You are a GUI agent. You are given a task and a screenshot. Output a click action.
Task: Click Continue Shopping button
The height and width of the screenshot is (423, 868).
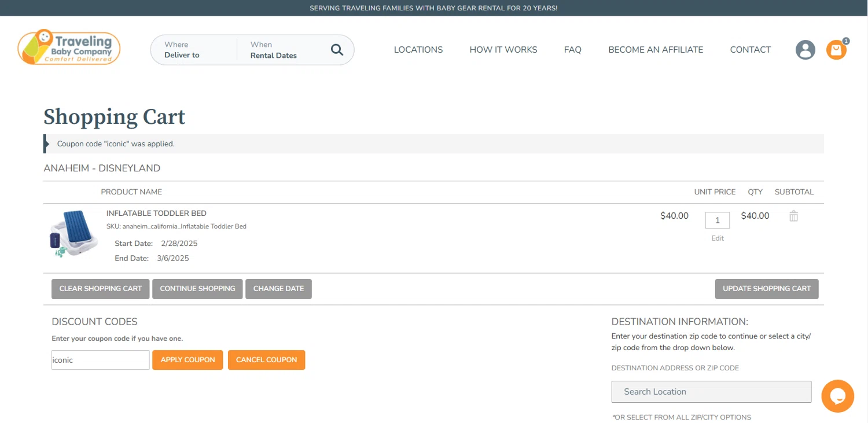197,289
